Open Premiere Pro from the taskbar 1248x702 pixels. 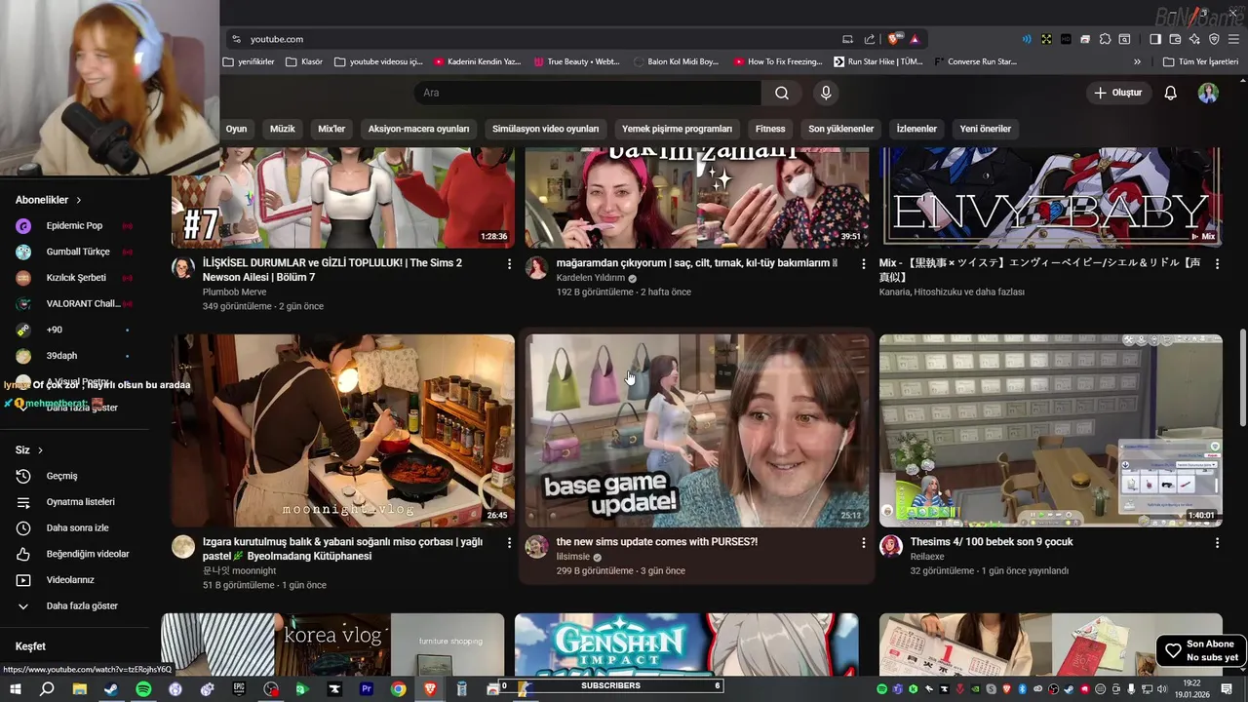(x=367, y=689)
